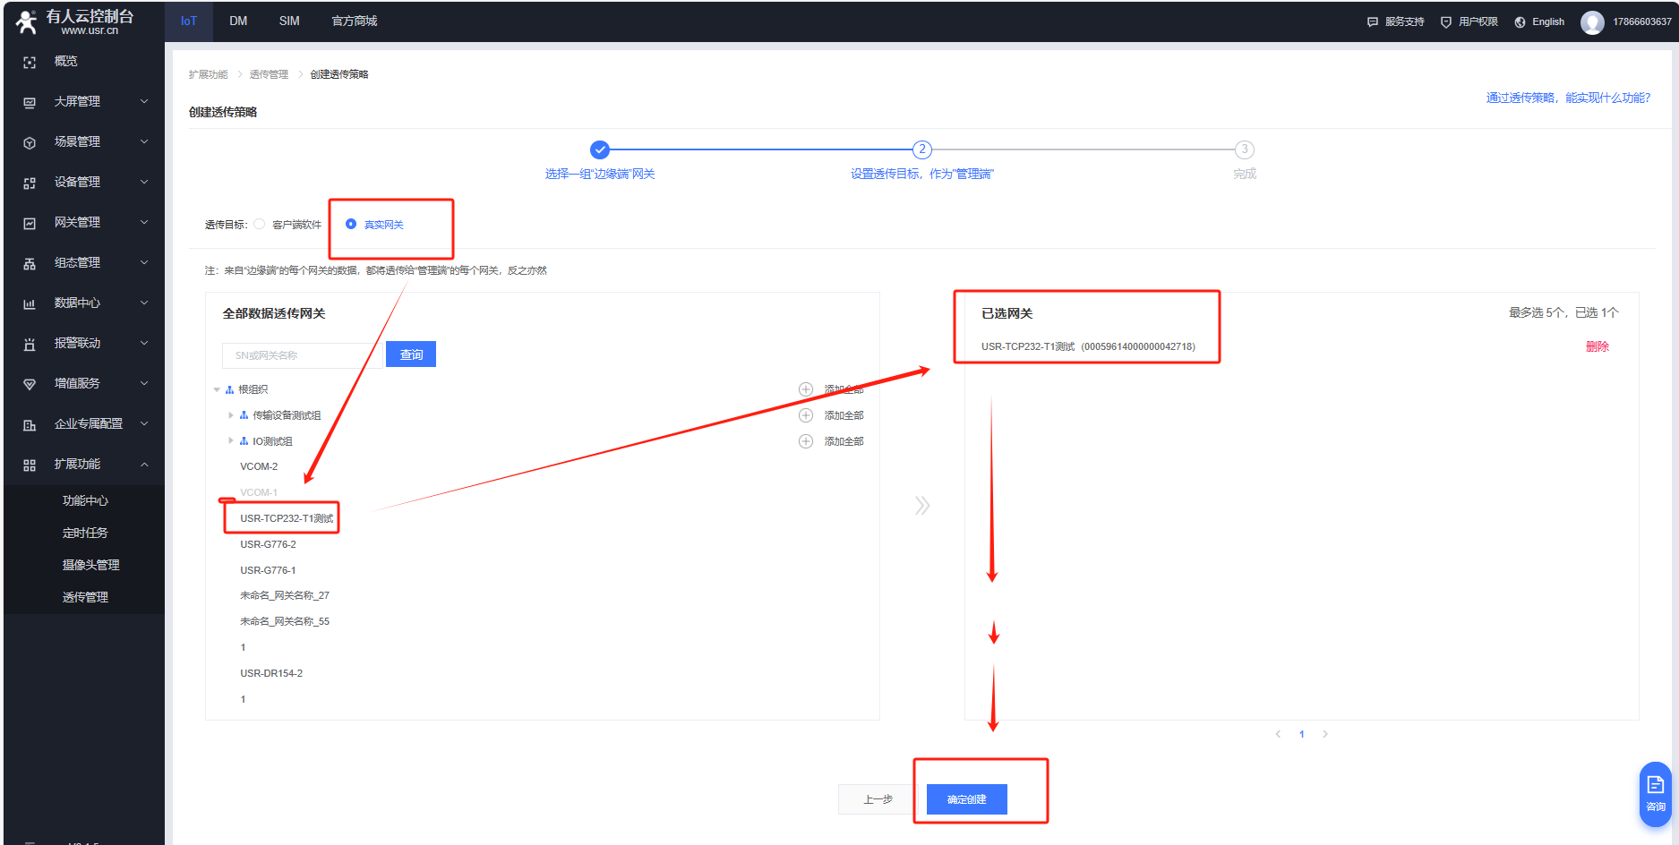Click the 概览 overview sidebar icon
Image resolution: width=1679 pixels, height=845 pixels.
30,62
